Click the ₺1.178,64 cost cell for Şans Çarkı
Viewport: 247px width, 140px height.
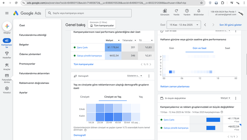point(113,47)
